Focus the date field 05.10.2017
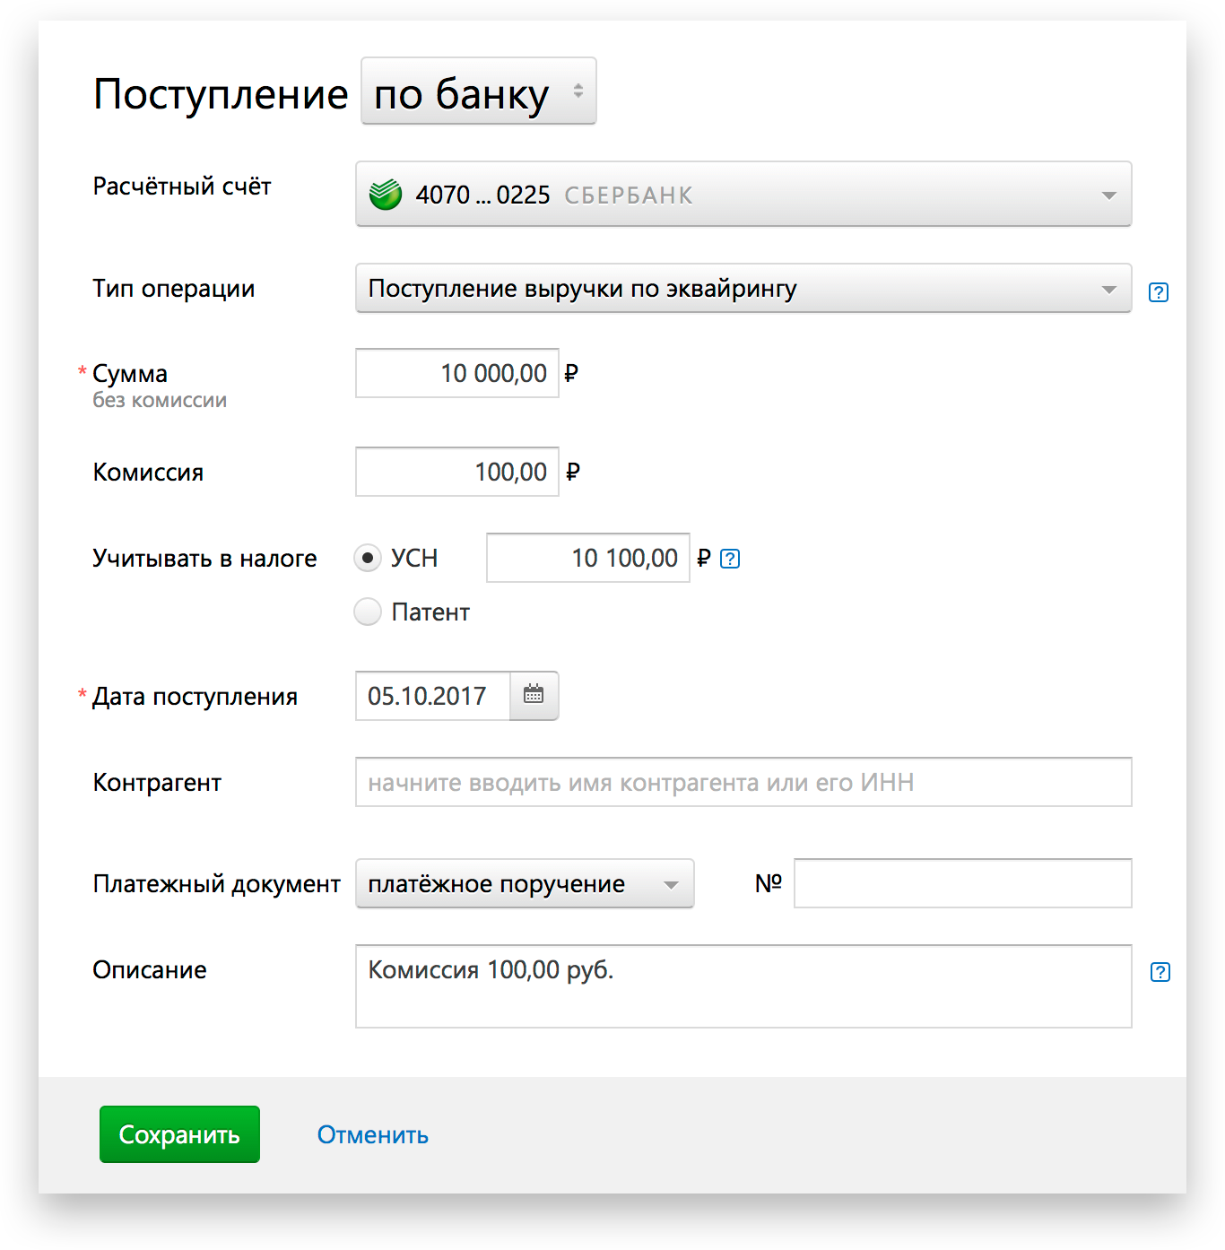The image size is (1225, 1250). tap(433, 696)
